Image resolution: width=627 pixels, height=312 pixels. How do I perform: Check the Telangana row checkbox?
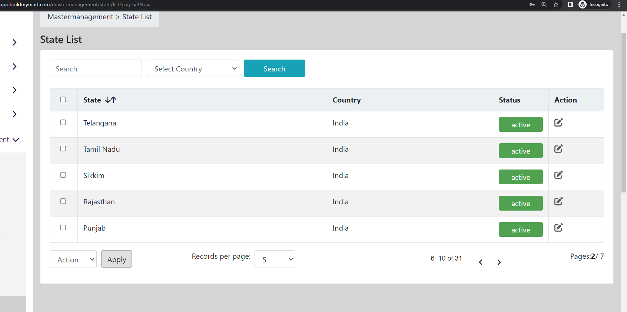[x=63, y=122]
